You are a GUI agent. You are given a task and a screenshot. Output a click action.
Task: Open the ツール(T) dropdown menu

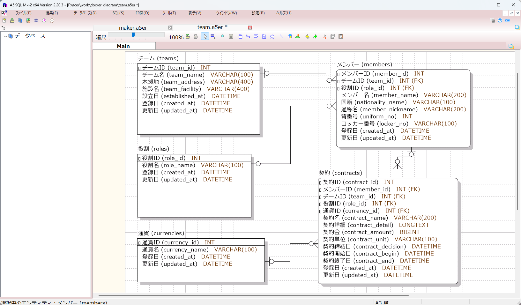click(x=169, y=13)
